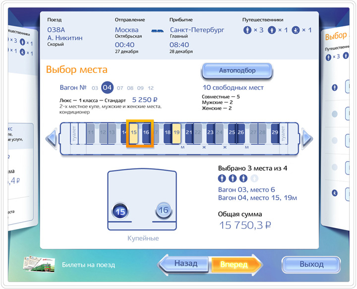Switch to wagon number 09
Viewport: 357px width, 289px height.
140,88
